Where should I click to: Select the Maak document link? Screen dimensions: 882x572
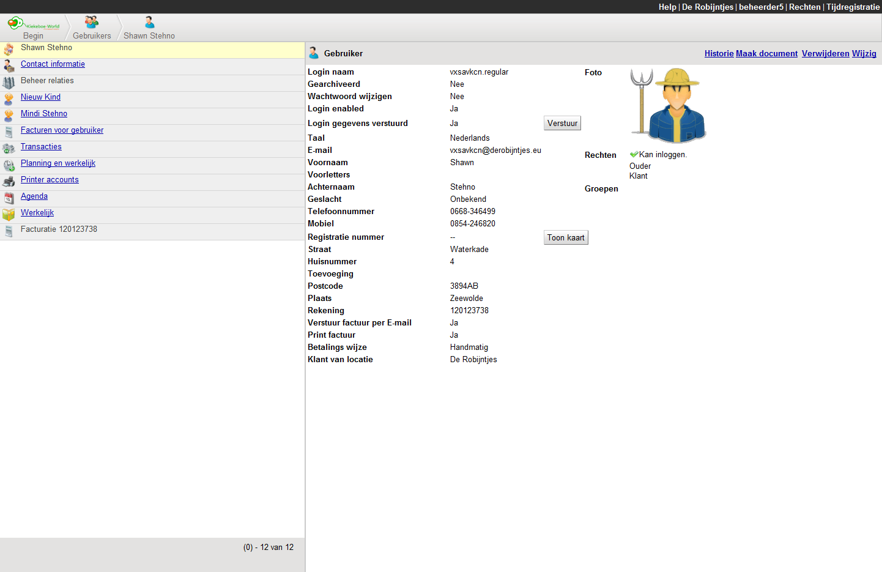[766, 54]
